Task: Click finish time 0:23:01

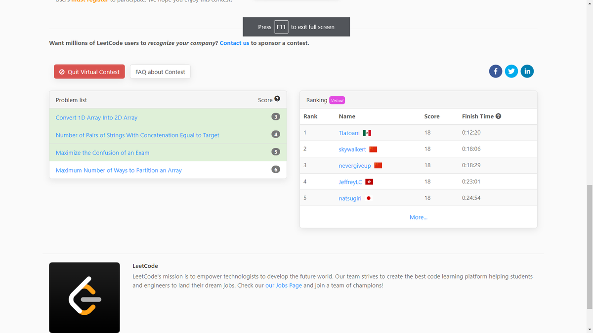Action: pyautogui.click(x=471, y=182)
